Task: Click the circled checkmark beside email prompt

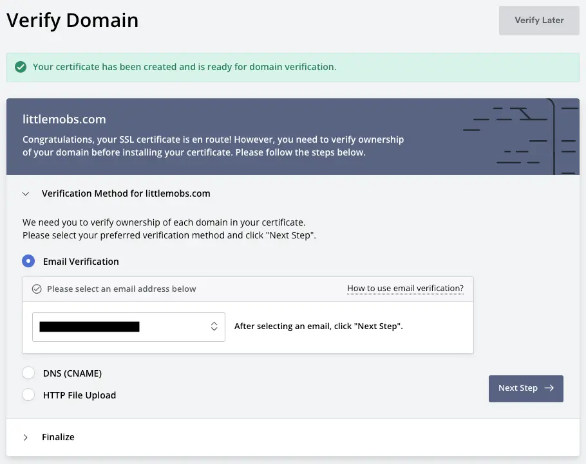Action: 35,289
